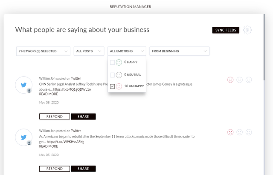Share the CNN Senior Legal post

tap(83, 116)
